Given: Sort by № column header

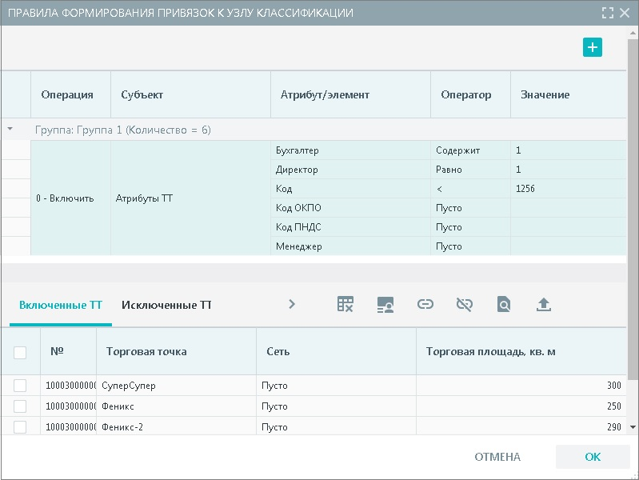Looking at the screenshot, I should pos(69,351).
